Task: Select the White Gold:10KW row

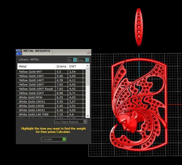Action: pos(51,106)
